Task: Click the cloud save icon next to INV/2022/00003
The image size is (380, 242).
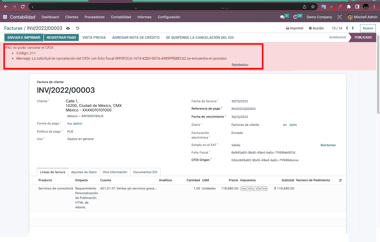Action: (68, 28)
